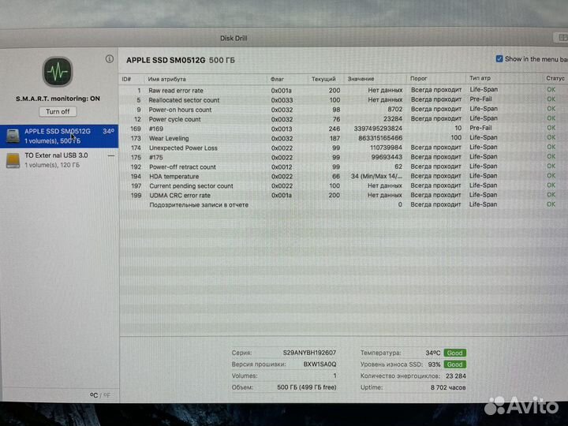
Task: Select the Power-off retract count row
Action: [x=343, y=166]
